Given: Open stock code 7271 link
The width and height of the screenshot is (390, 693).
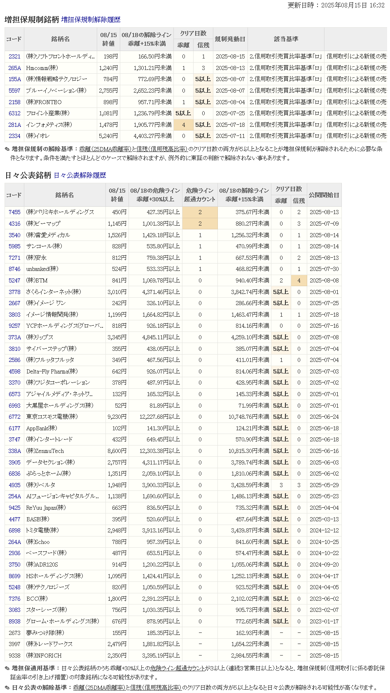Looking at the screenshot, I should click(14, 258).
